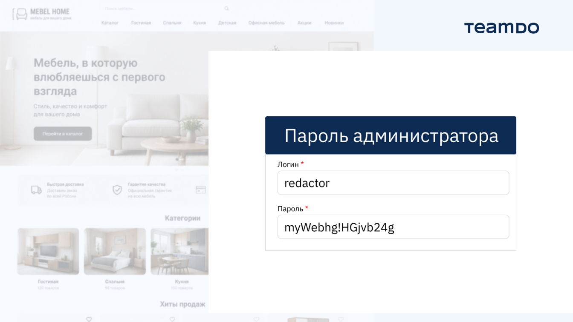
Task: Click the shield checkmark icon near Гарантия качества
Action: pyautogui.click(x=117, y=190)
